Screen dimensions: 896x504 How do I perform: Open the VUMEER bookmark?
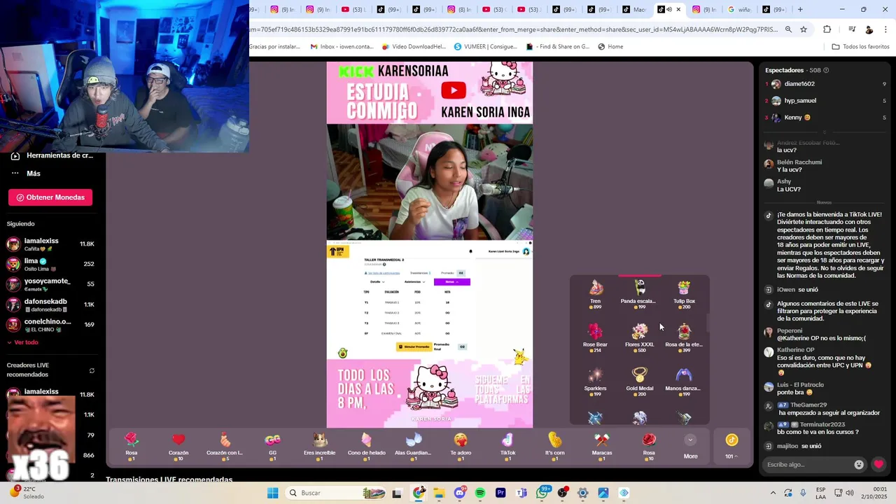click(485, 47)
